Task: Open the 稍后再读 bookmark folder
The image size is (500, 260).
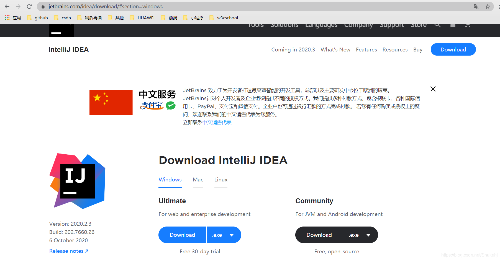Action: (89, 18)
